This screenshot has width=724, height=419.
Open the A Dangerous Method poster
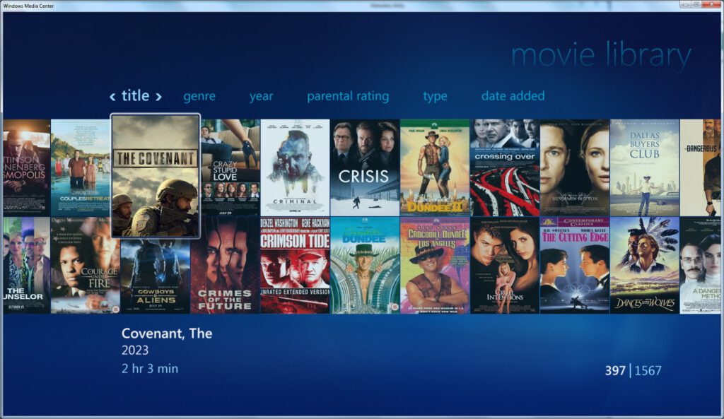coord(700,266)
